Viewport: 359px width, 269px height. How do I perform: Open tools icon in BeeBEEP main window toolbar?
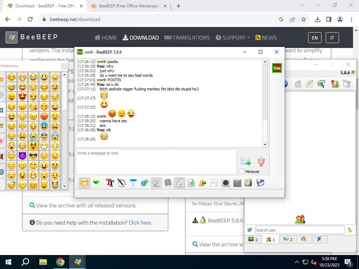click(321, 84)
